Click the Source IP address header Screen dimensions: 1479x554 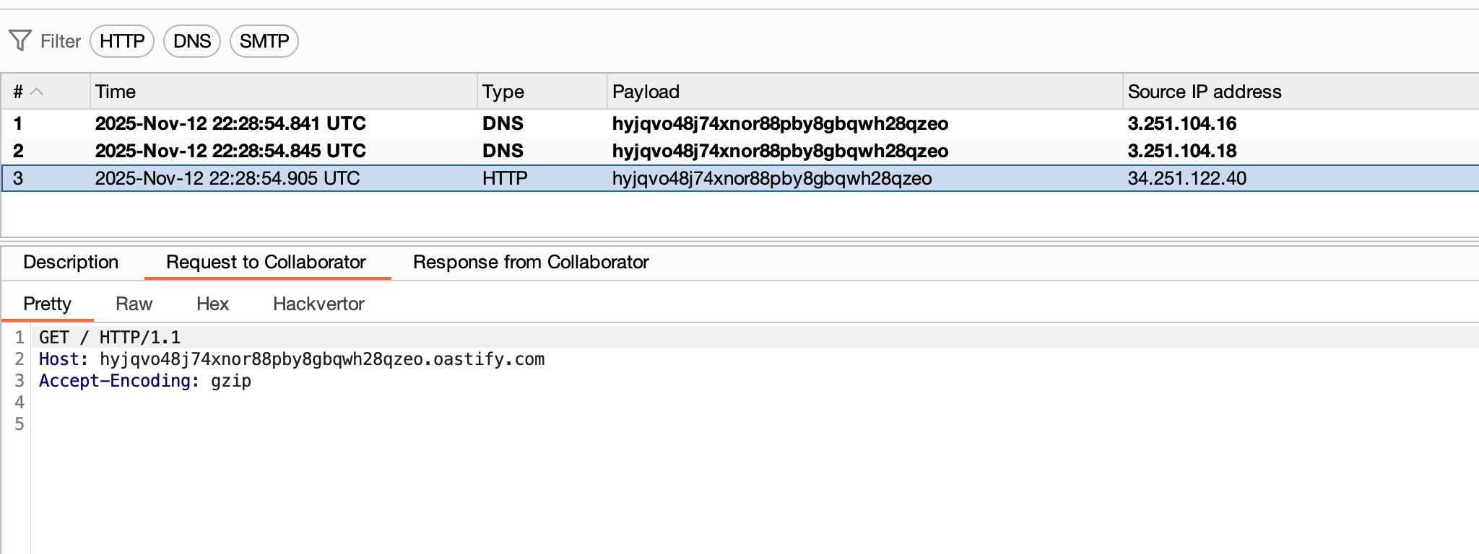point(1204,92)
